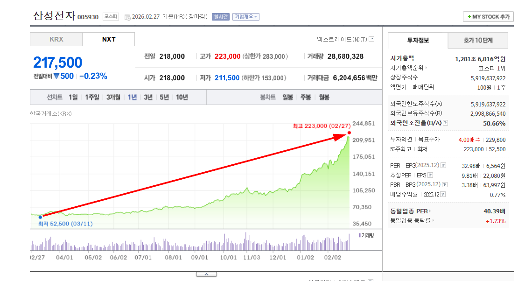Open help icon for 추정PER EPS
This screenshot has width=525, height=281.
[x=430, y=175]
